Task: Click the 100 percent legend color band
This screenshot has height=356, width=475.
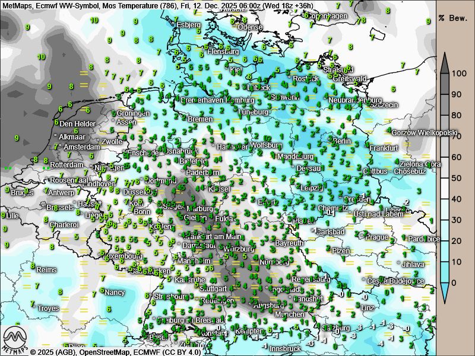Action: (445, 74)
